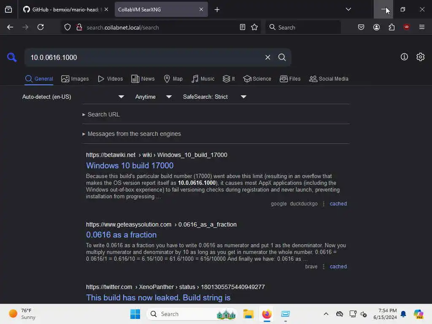Bookmark this page with star icon
Screen dimensions: 432x324
click(x=254, y=27)
